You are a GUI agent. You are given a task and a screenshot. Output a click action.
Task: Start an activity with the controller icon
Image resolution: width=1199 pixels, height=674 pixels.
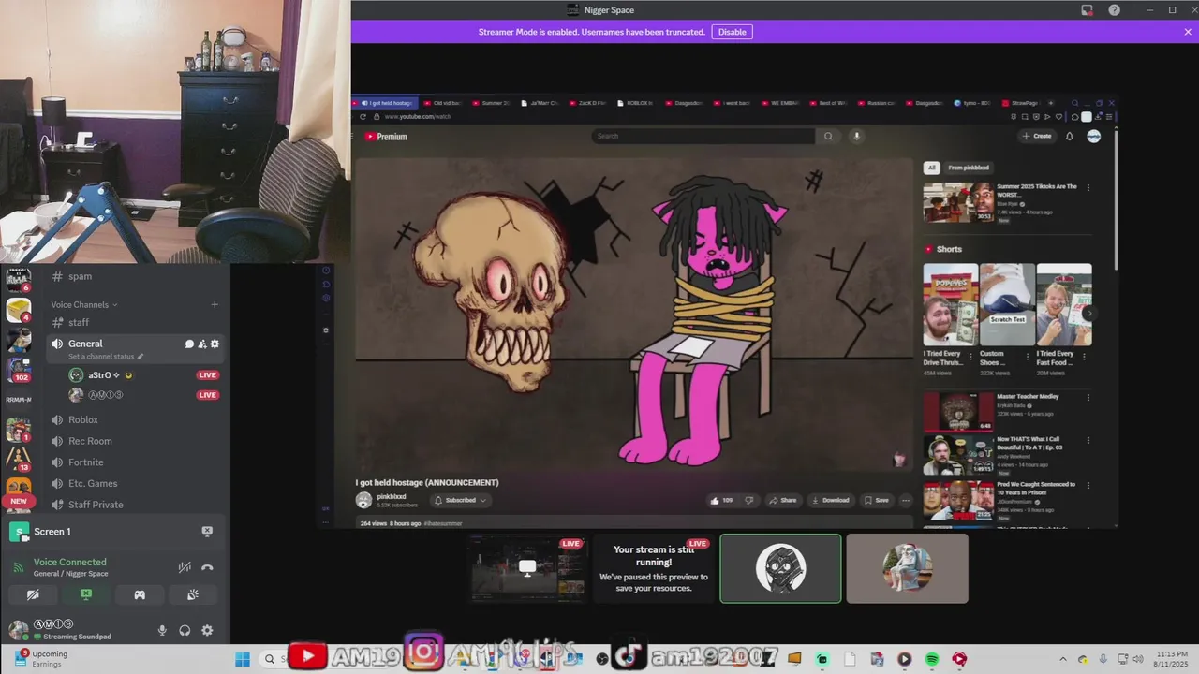tap(140, 594)
